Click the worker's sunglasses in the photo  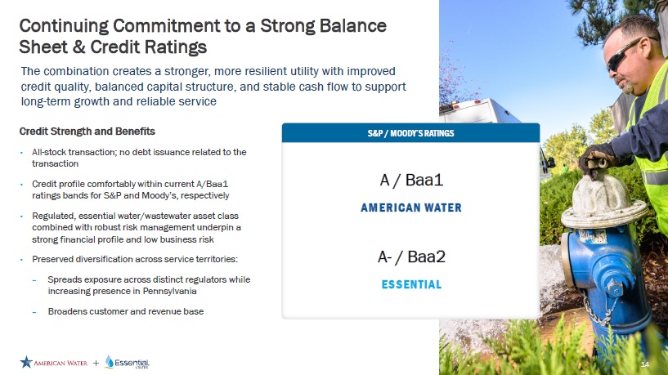tap(625, 51)
